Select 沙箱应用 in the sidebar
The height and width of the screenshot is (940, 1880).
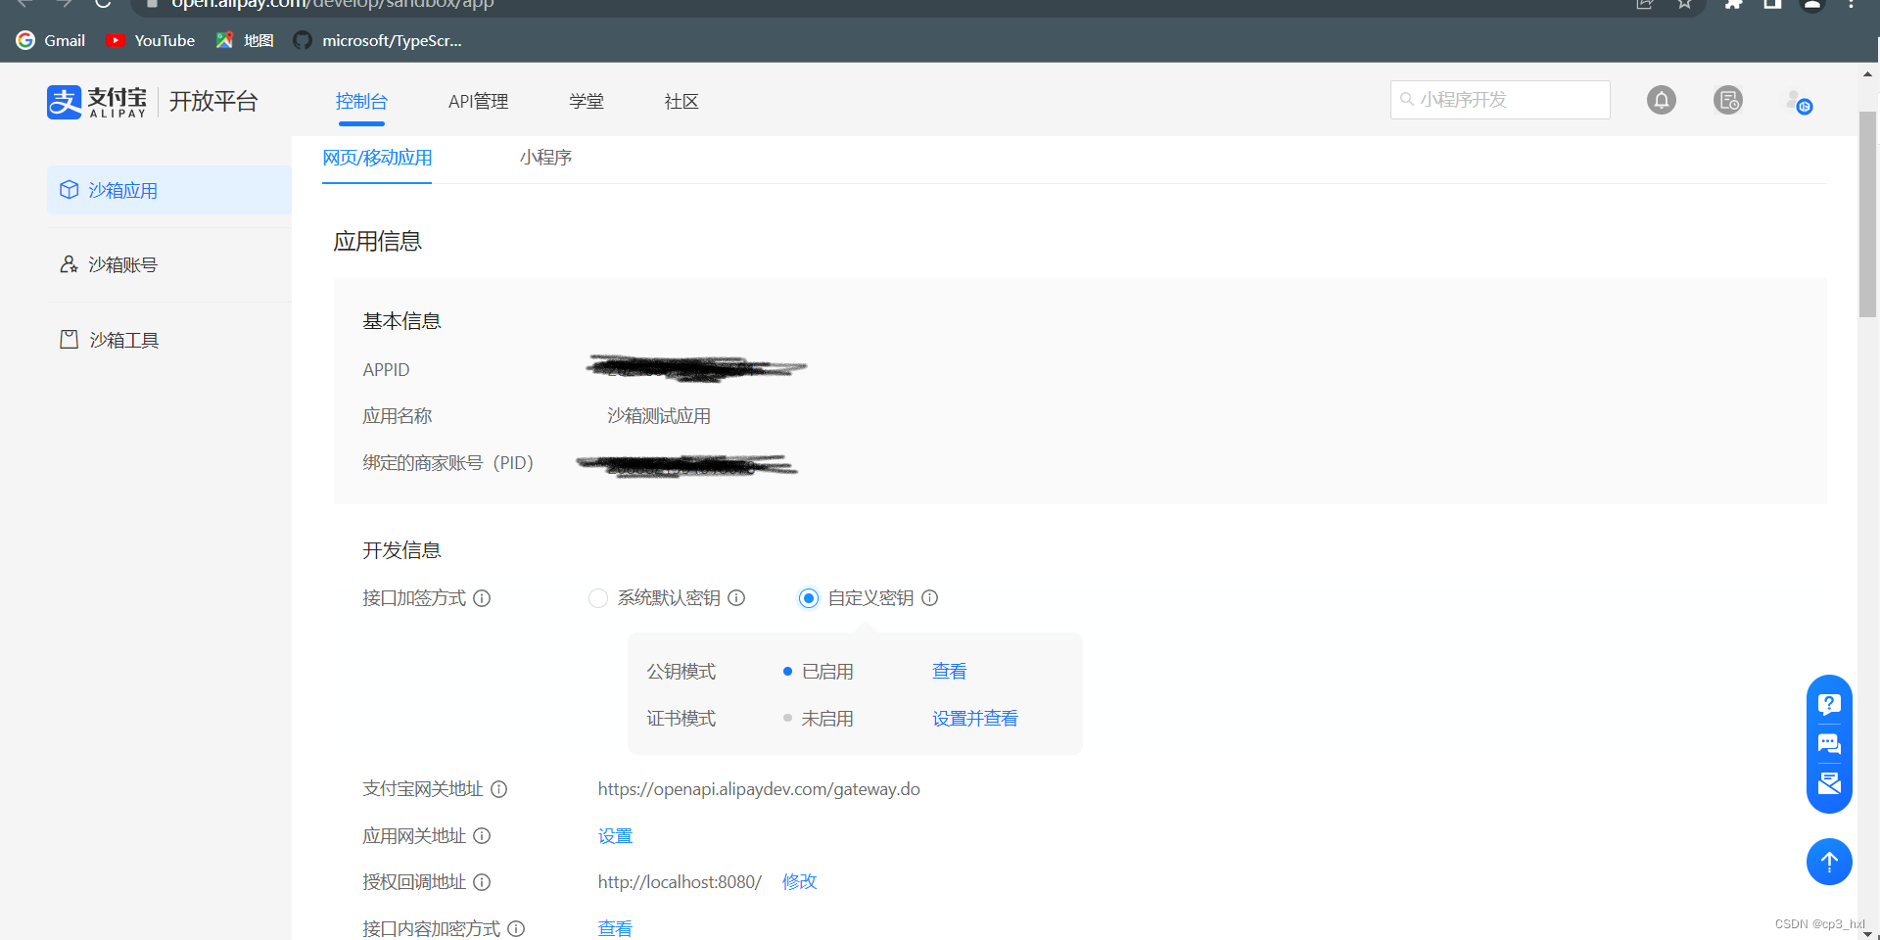click(168, 190)
